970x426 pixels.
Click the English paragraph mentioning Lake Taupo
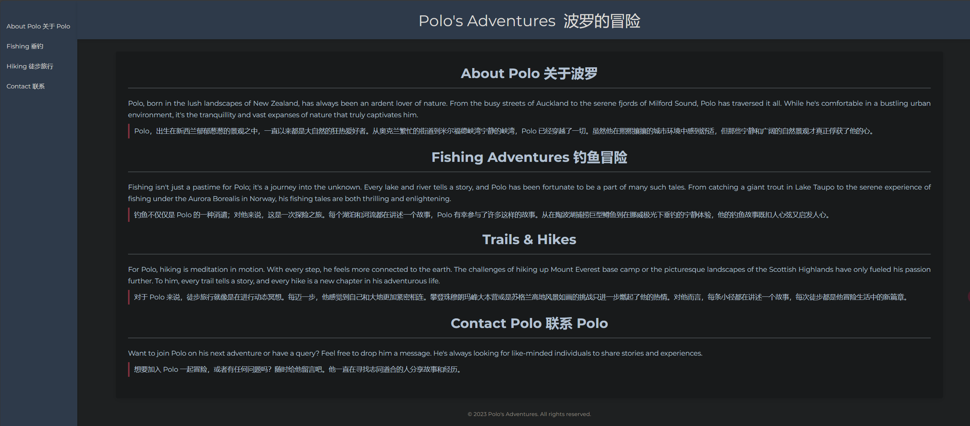tap(529, 193)
